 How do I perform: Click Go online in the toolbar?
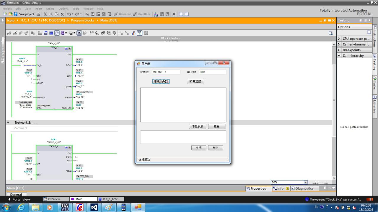(x=123, y=14)
